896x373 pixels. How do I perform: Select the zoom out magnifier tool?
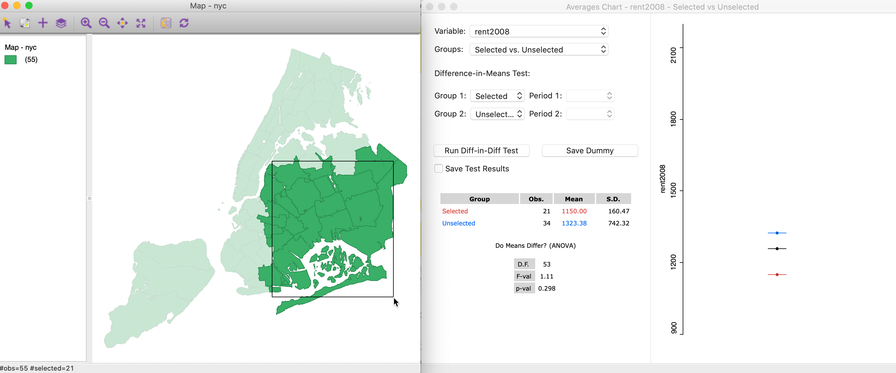pyautogui.click(x=104, y=23)
